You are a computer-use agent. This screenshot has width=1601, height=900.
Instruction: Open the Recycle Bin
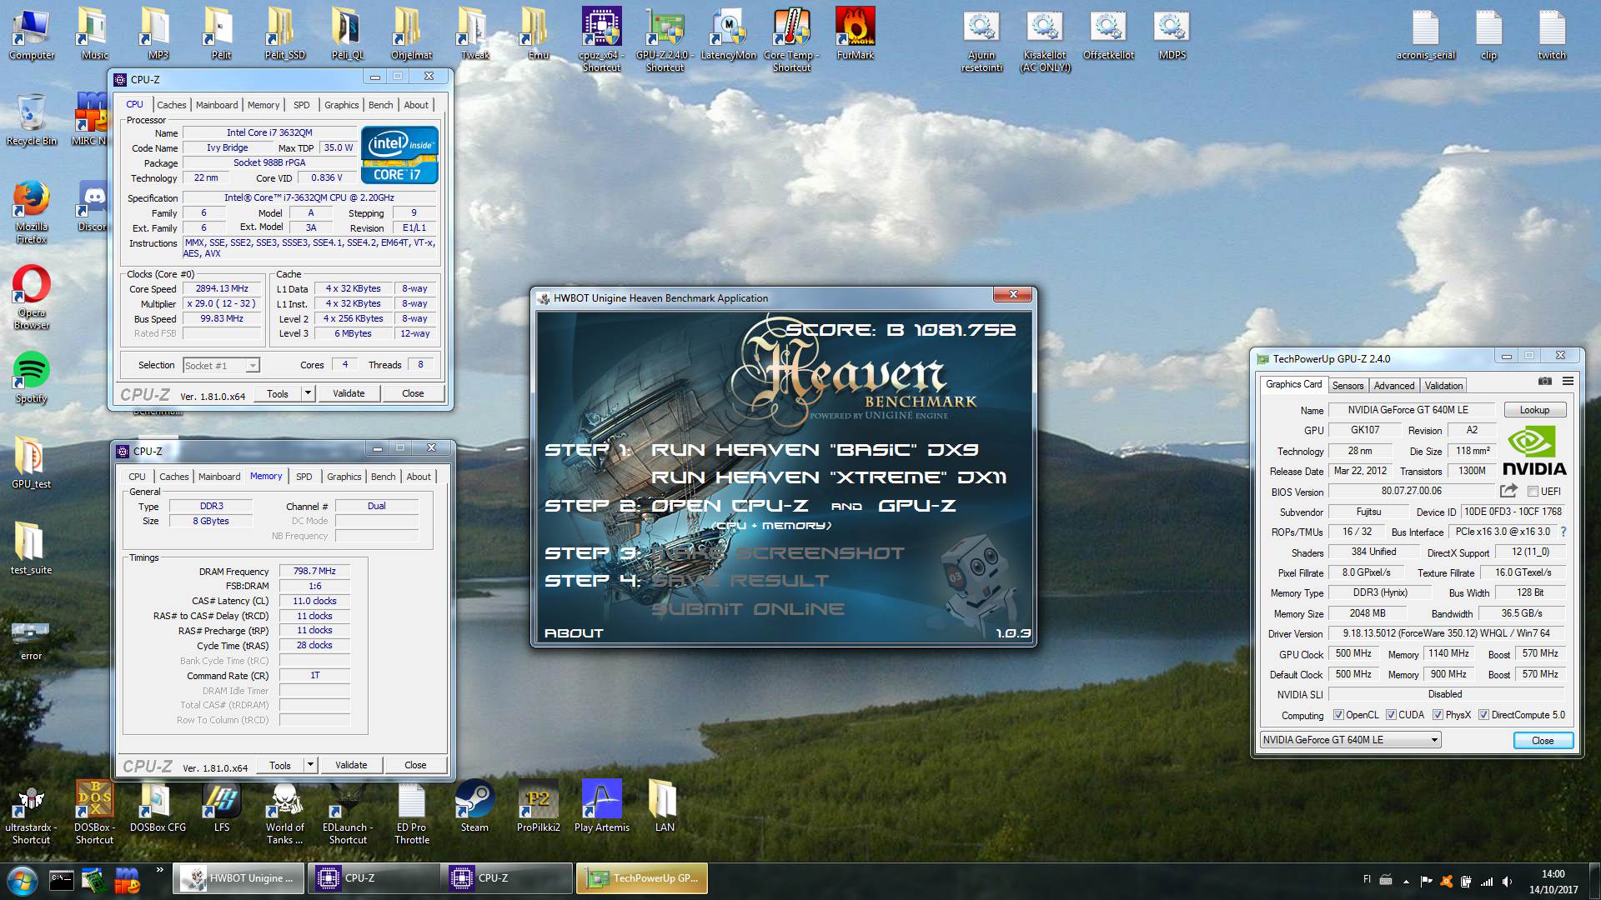[x=32, y=119]
